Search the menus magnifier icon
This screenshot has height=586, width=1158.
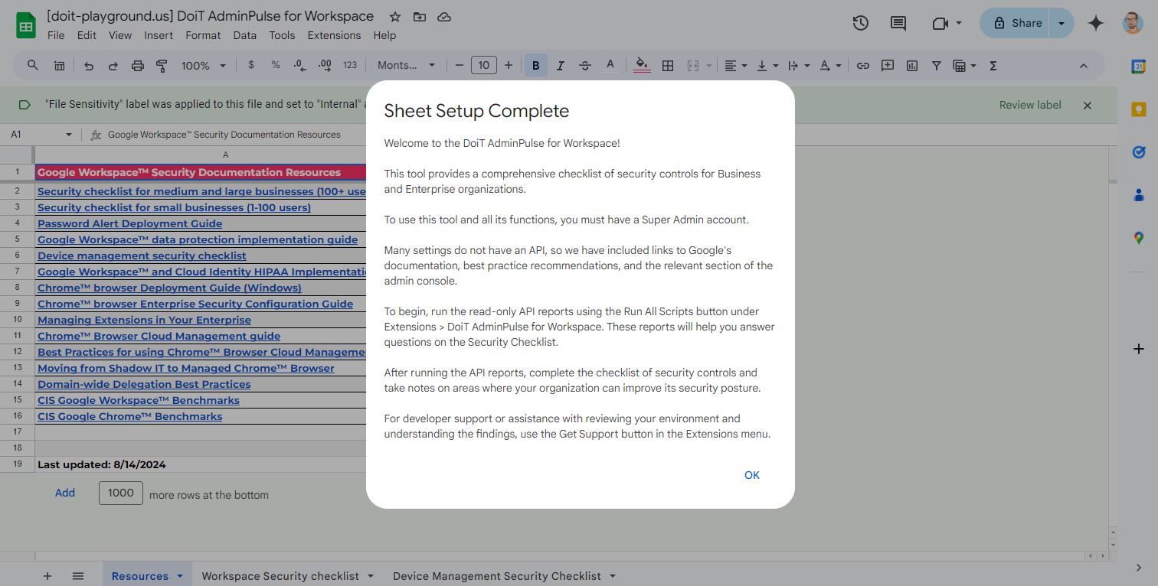[33, 66]
